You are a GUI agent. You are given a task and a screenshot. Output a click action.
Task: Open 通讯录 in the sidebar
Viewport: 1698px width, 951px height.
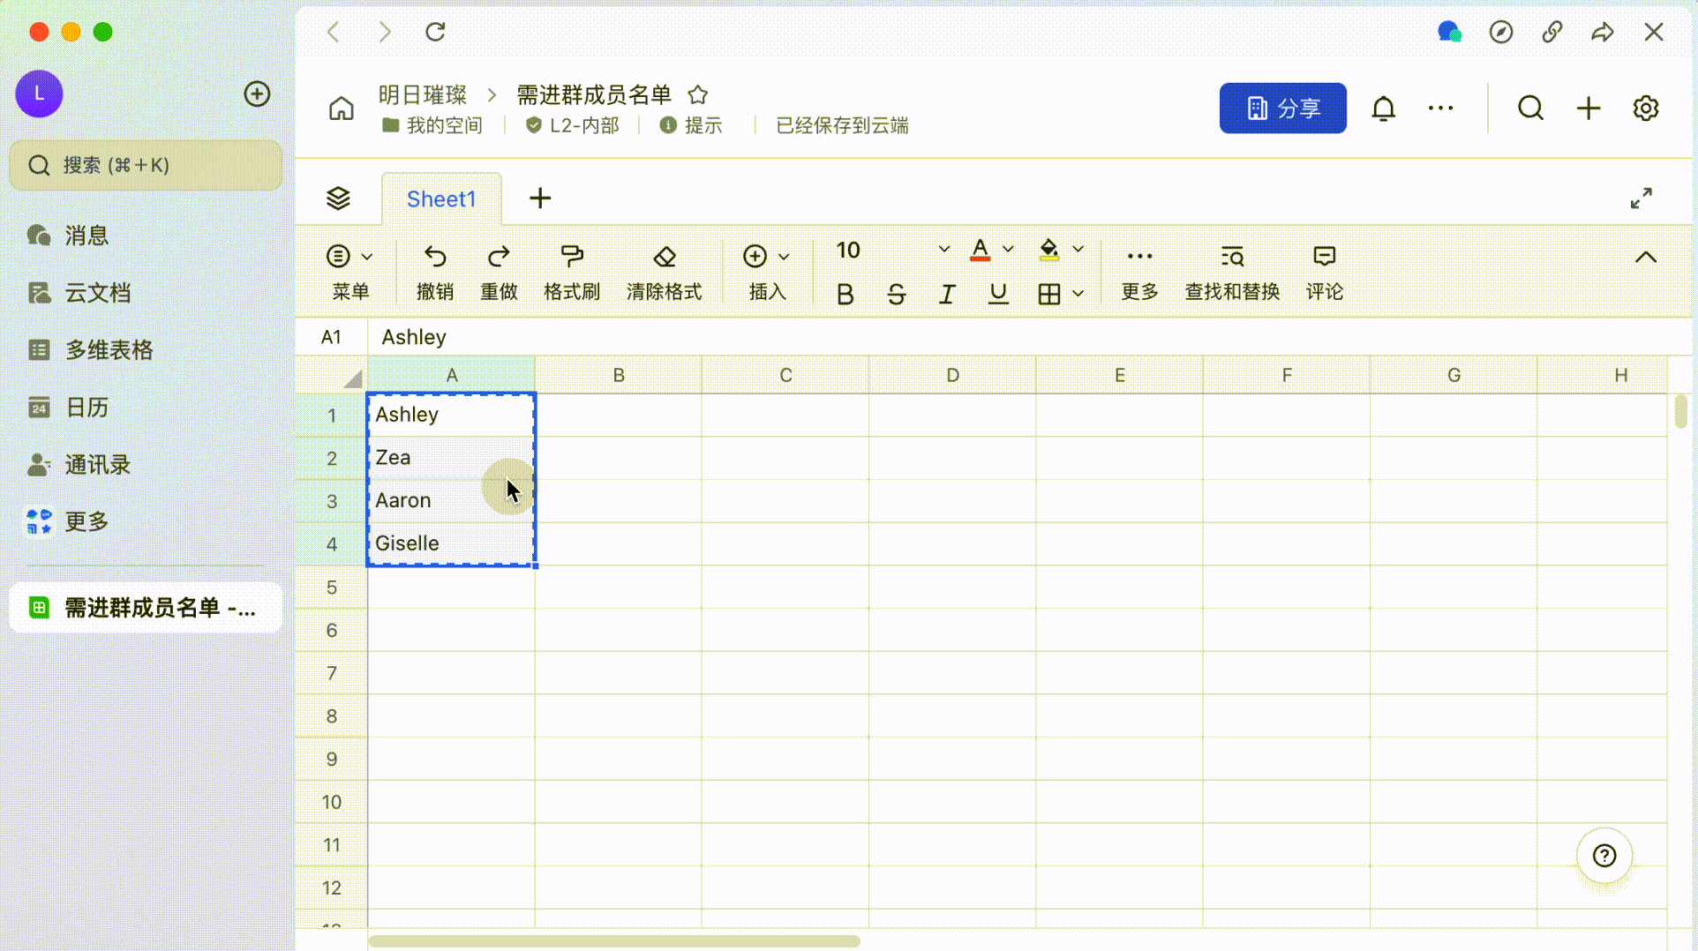coord(146,465)
